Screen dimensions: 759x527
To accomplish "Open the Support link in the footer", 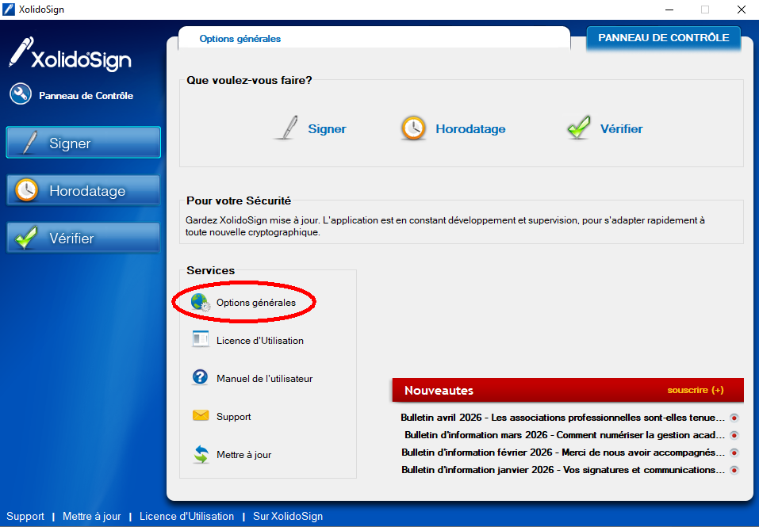I will (25, 517).
